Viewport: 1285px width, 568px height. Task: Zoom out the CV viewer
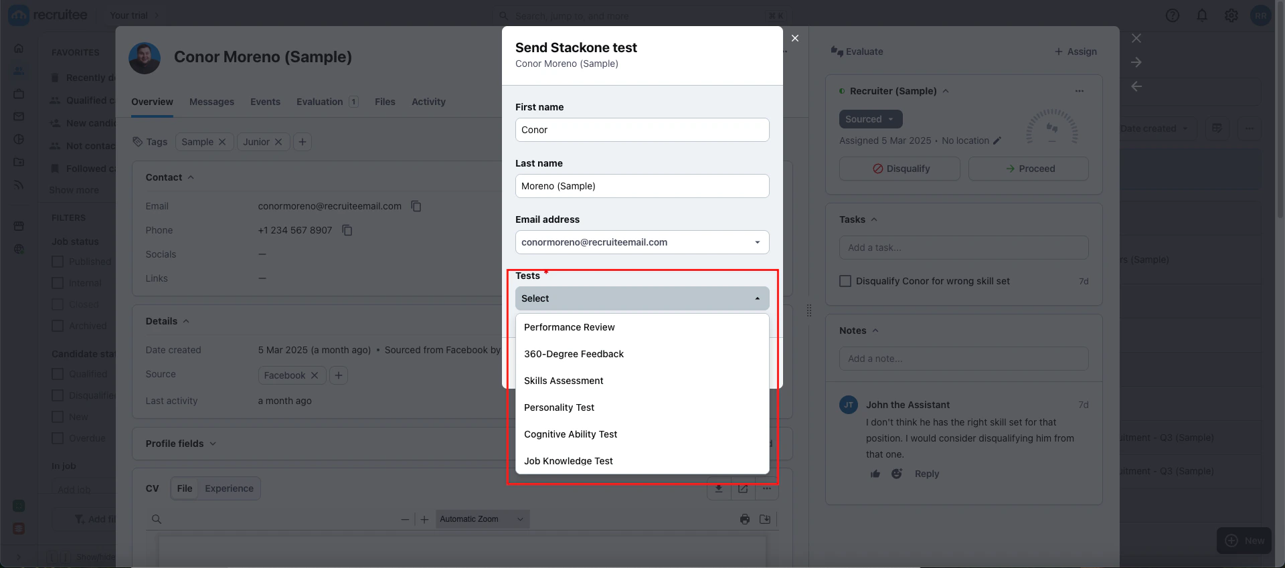point(405,519)
